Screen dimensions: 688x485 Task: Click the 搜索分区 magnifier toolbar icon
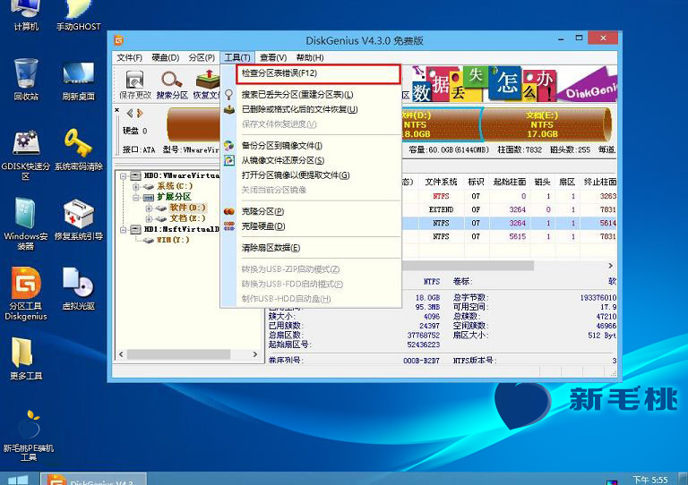[x=172, y=85]
